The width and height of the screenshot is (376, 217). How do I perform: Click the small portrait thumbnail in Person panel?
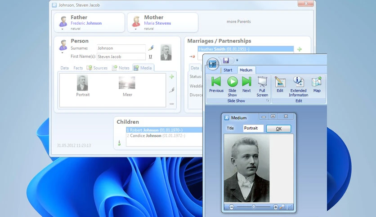pos(166,52)
